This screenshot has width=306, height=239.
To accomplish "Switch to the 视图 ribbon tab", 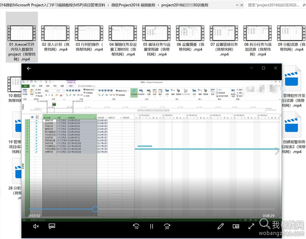I will pyautogui.click(x=62, y=86).
